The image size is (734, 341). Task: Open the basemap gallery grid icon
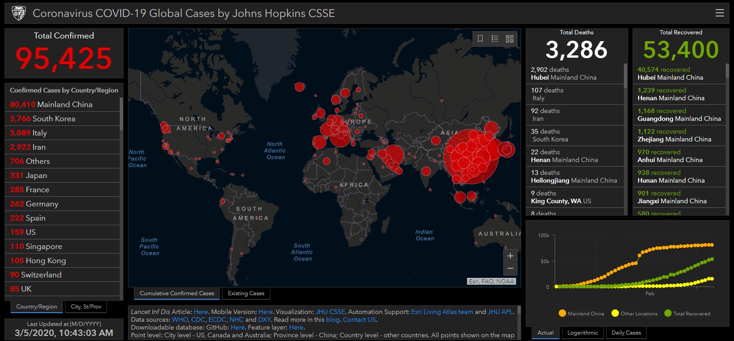point(510,39)
